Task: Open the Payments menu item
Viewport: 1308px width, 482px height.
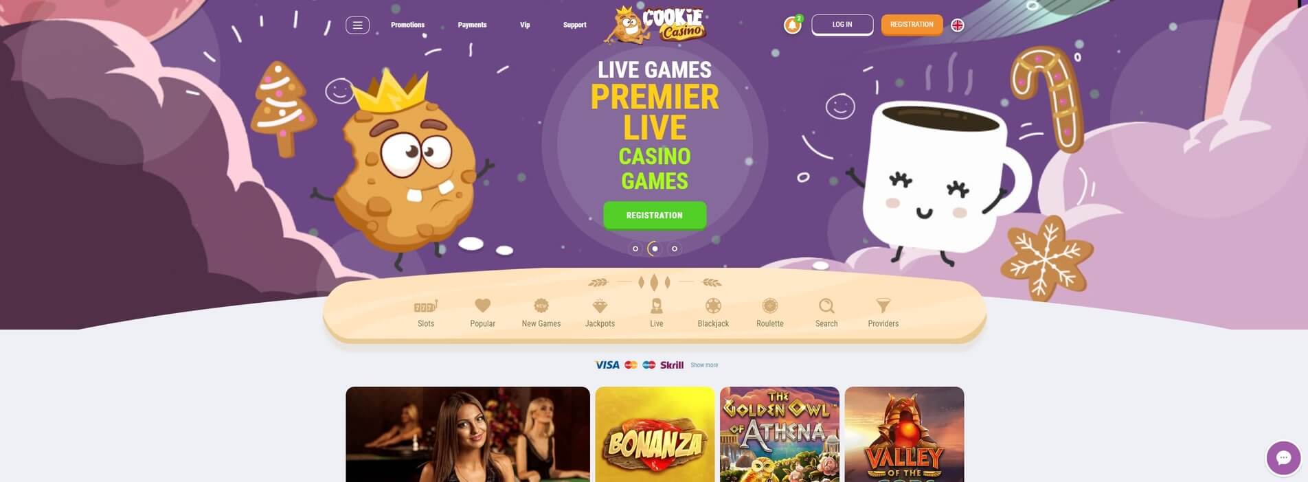Action: [x=472, y=25]
